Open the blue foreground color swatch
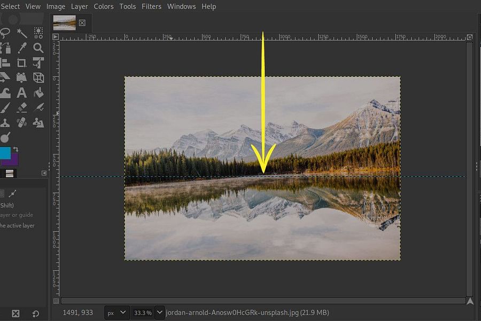Viewport: 481px width, 321px height. (x=5, y=154)
